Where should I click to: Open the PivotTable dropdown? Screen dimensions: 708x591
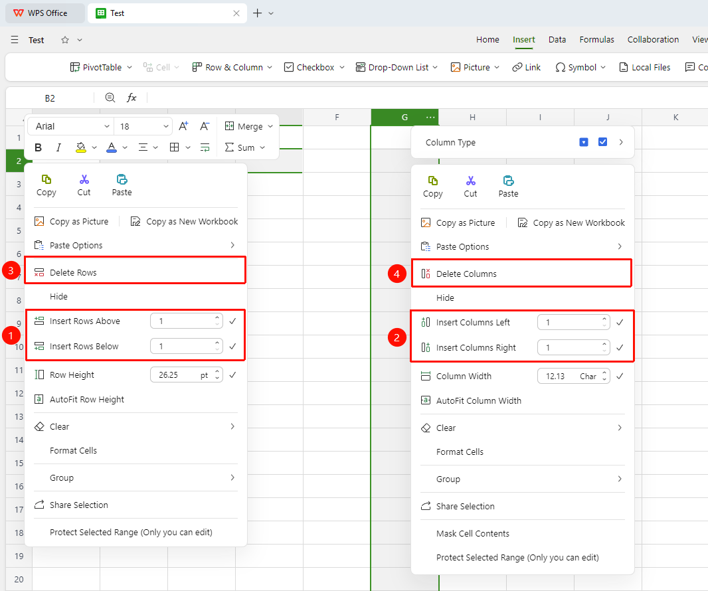(130, 67)
